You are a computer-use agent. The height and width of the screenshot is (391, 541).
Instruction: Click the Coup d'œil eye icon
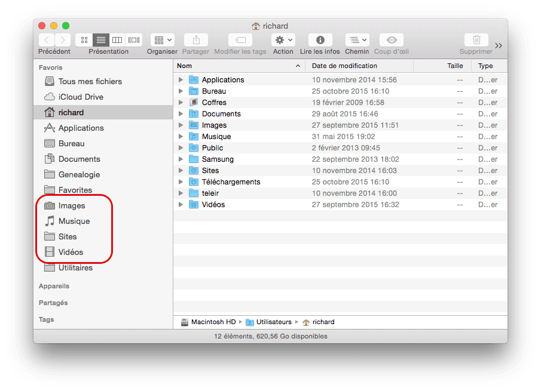point(392,40)
